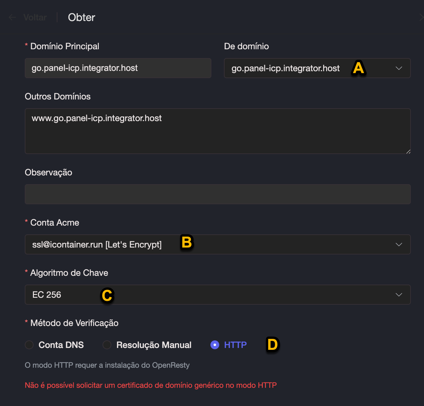Select the HTTP radio button
The width and height of the screenshot is (424, 406).
click(215, 345)
